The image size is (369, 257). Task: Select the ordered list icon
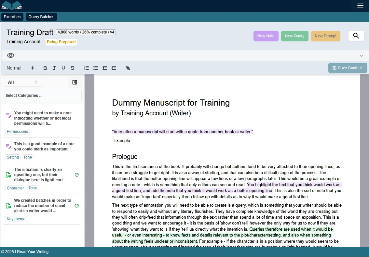[86, 68]
